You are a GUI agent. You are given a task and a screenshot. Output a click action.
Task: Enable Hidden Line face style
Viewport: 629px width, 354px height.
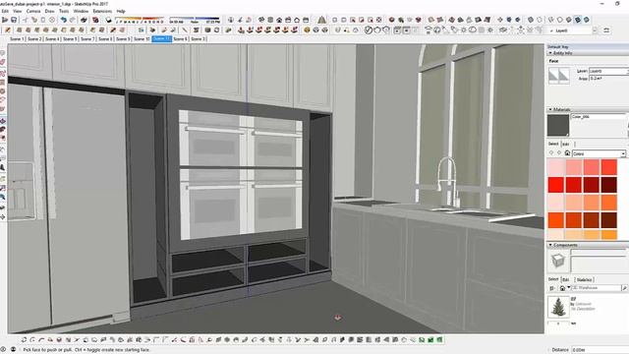point(559,20)
